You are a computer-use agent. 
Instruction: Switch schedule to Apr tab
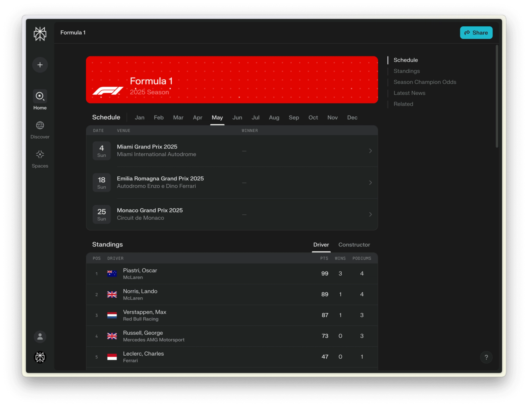pyautogui.click(x=198, y=118)
